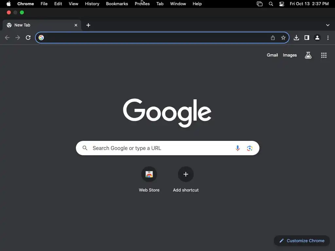
Task: Click the Stage Manager icon in the menu bar
Action: pyautogui.click(x=259, y=4)
